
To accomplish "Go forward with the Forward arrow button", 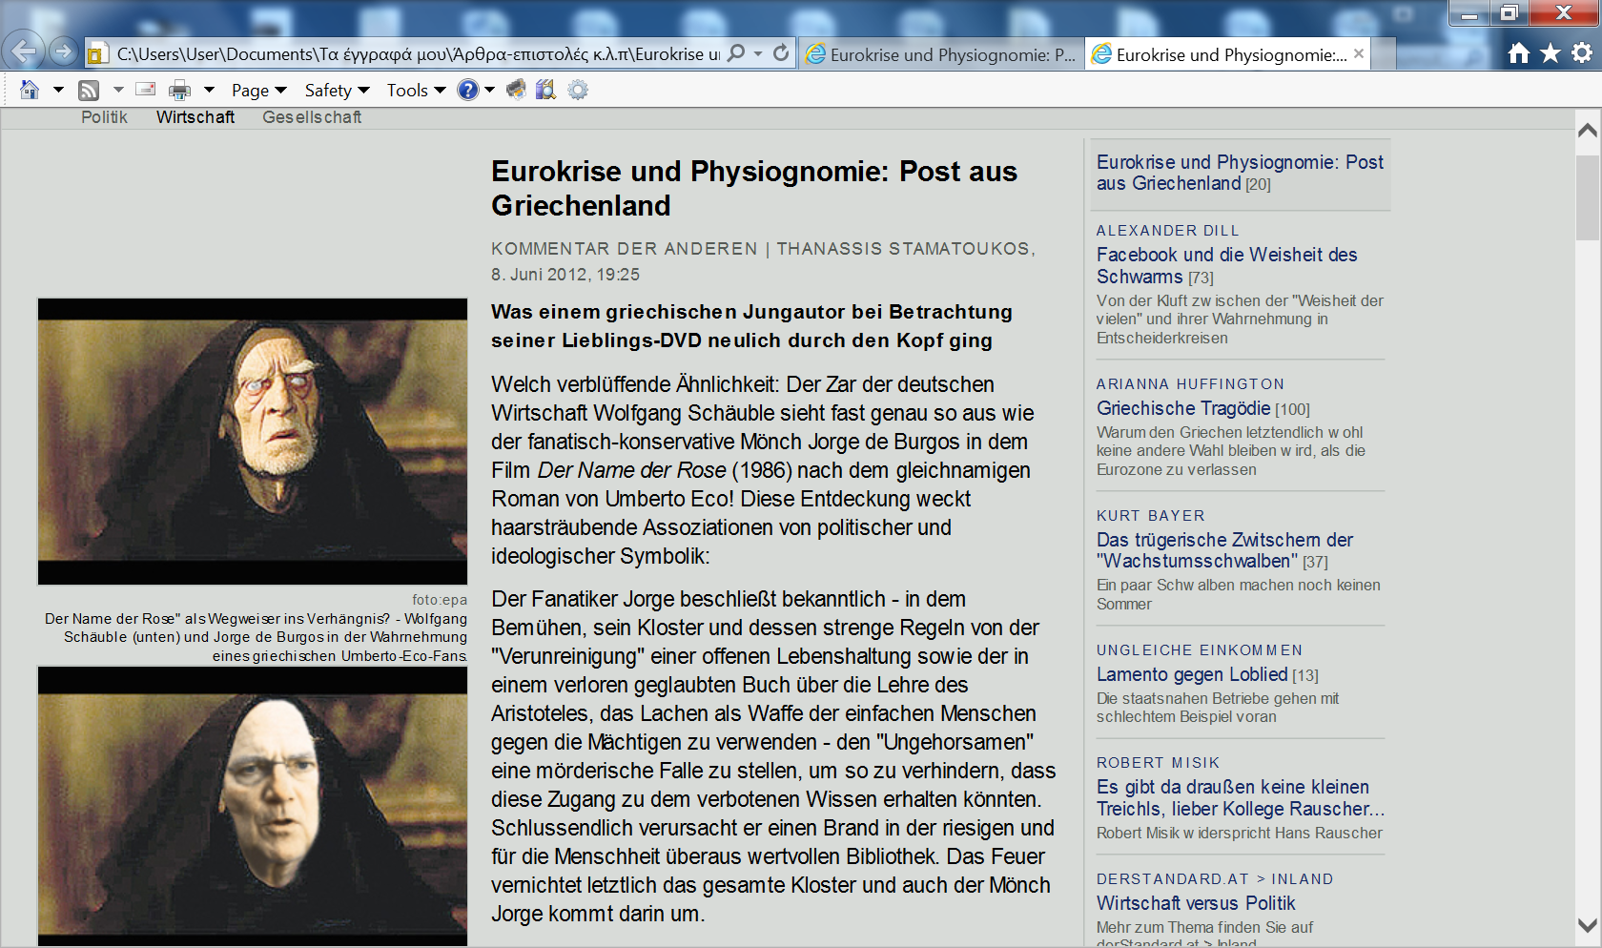I will pos(63,52).
